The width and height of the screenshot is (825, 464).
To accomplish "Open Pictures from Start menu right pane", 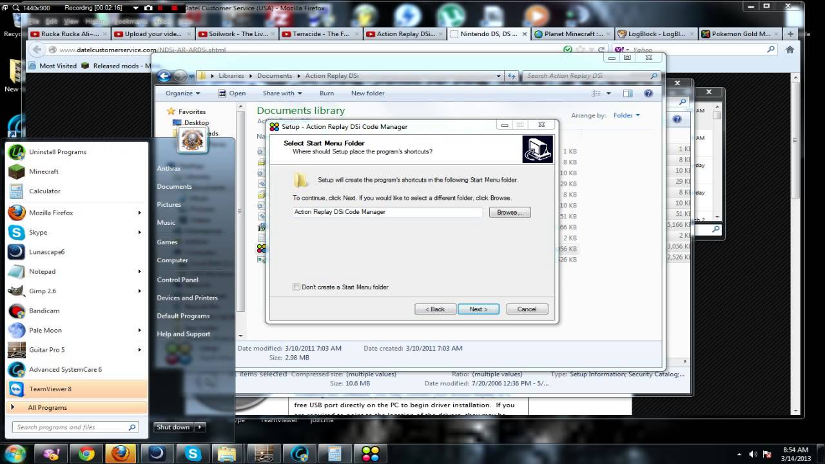I will coord(169,205).
